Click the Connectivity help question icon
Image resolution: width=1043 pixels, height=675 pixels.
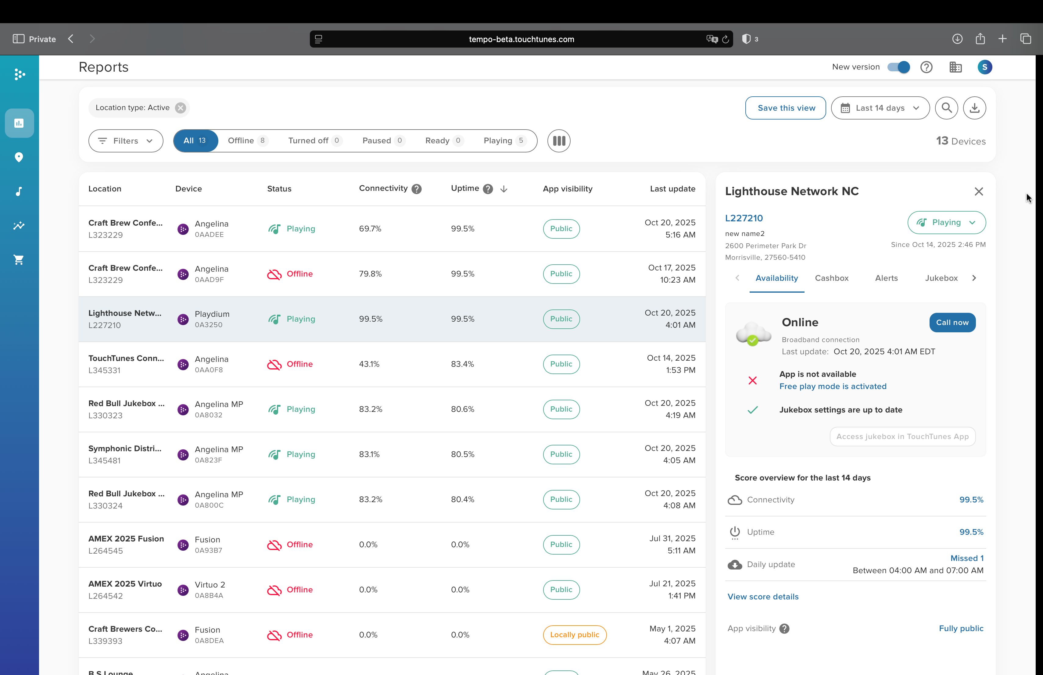(417, 189)
